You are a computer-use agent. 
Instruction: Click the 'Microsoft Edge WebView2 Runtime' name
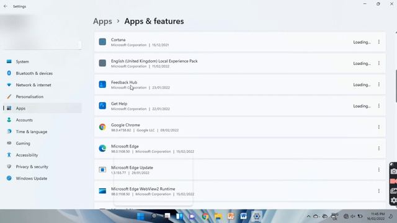(x=143, y=189)
